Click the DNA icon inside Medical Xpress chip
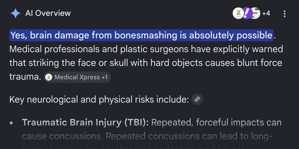The width and height of the screenshot is (299, 149). click(49, 77)
